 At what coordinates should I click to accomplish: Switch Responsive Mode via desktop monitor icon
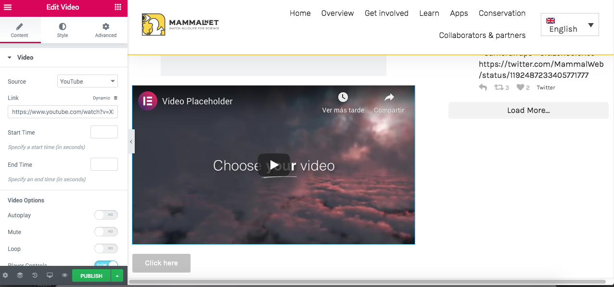click(50, 275)
